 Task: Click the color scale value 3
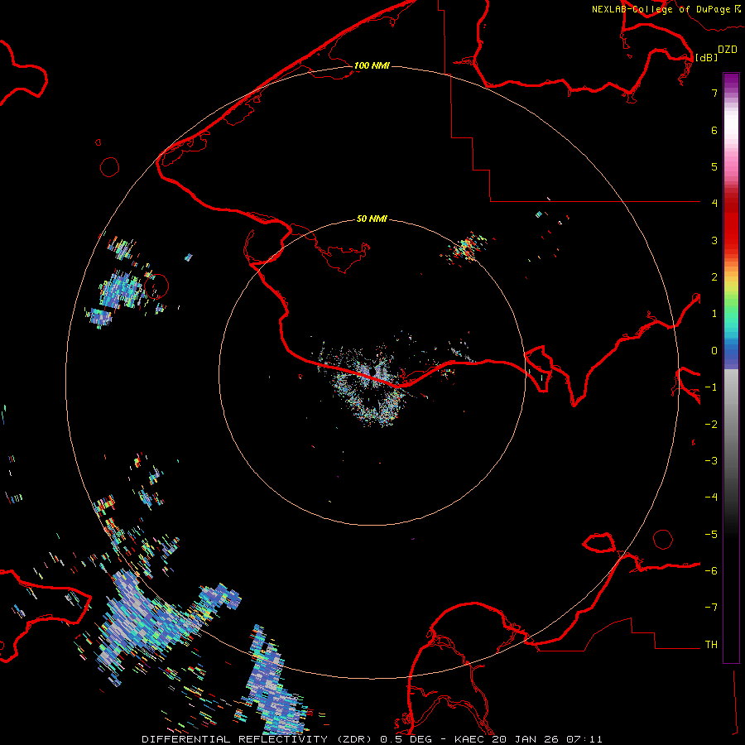point(714,240)
